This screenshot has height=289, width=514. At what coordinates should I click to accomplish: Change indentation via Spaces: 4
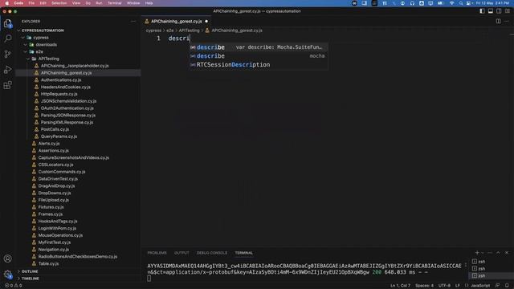(x=424, y=286)
